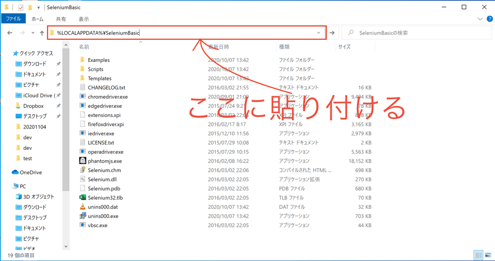Select the Examples folder icon
This screenshot has height=261, width=495.
coord(82,60)
